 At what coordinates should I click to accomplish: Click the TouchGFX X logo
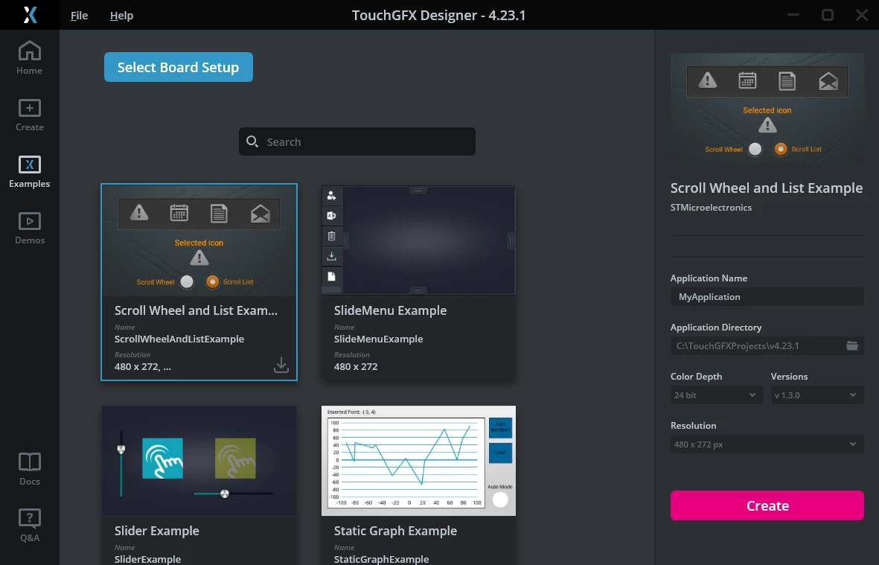pyautogui.click(x=30, y=15)
